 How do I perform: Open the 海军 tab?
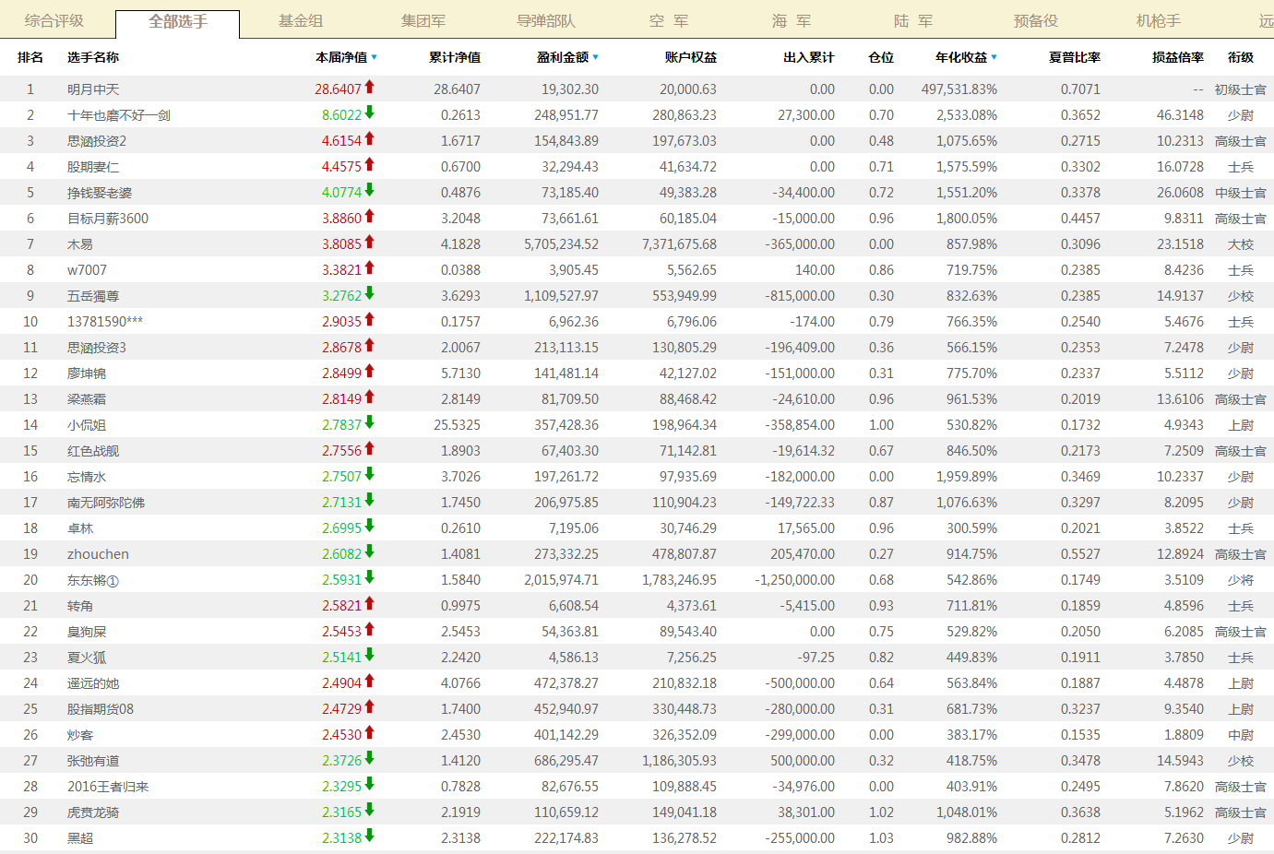(x=792, y=21)
